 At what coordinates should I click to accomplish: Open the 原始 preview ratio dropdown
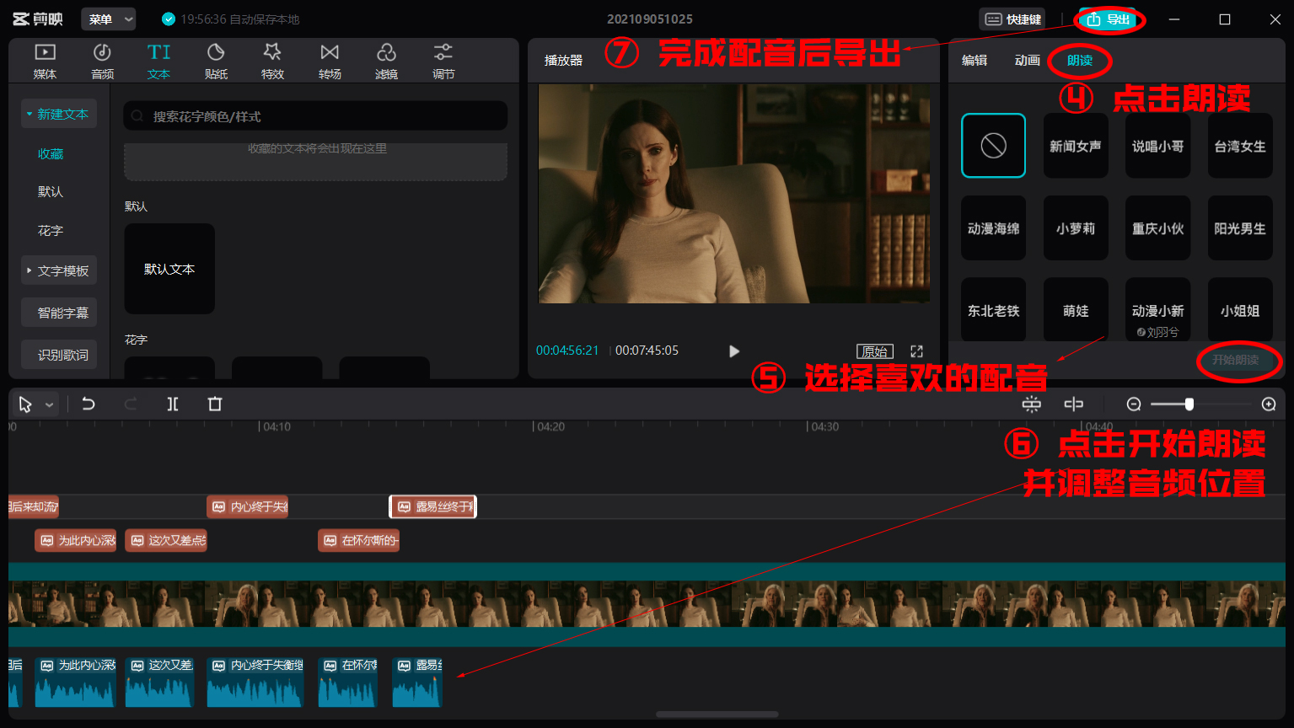click(x=874, y=351)
